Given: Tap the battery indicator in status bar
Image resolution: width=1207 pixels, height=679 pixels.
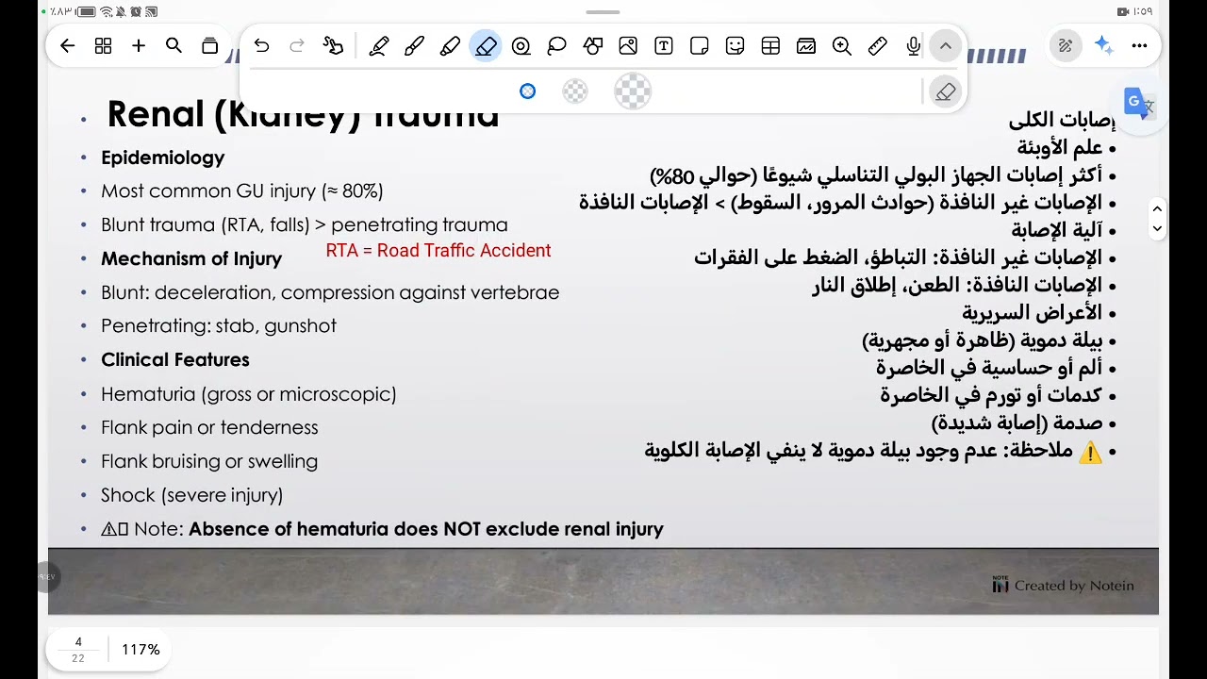Looking at the screenshot, I should coord(87,12).
